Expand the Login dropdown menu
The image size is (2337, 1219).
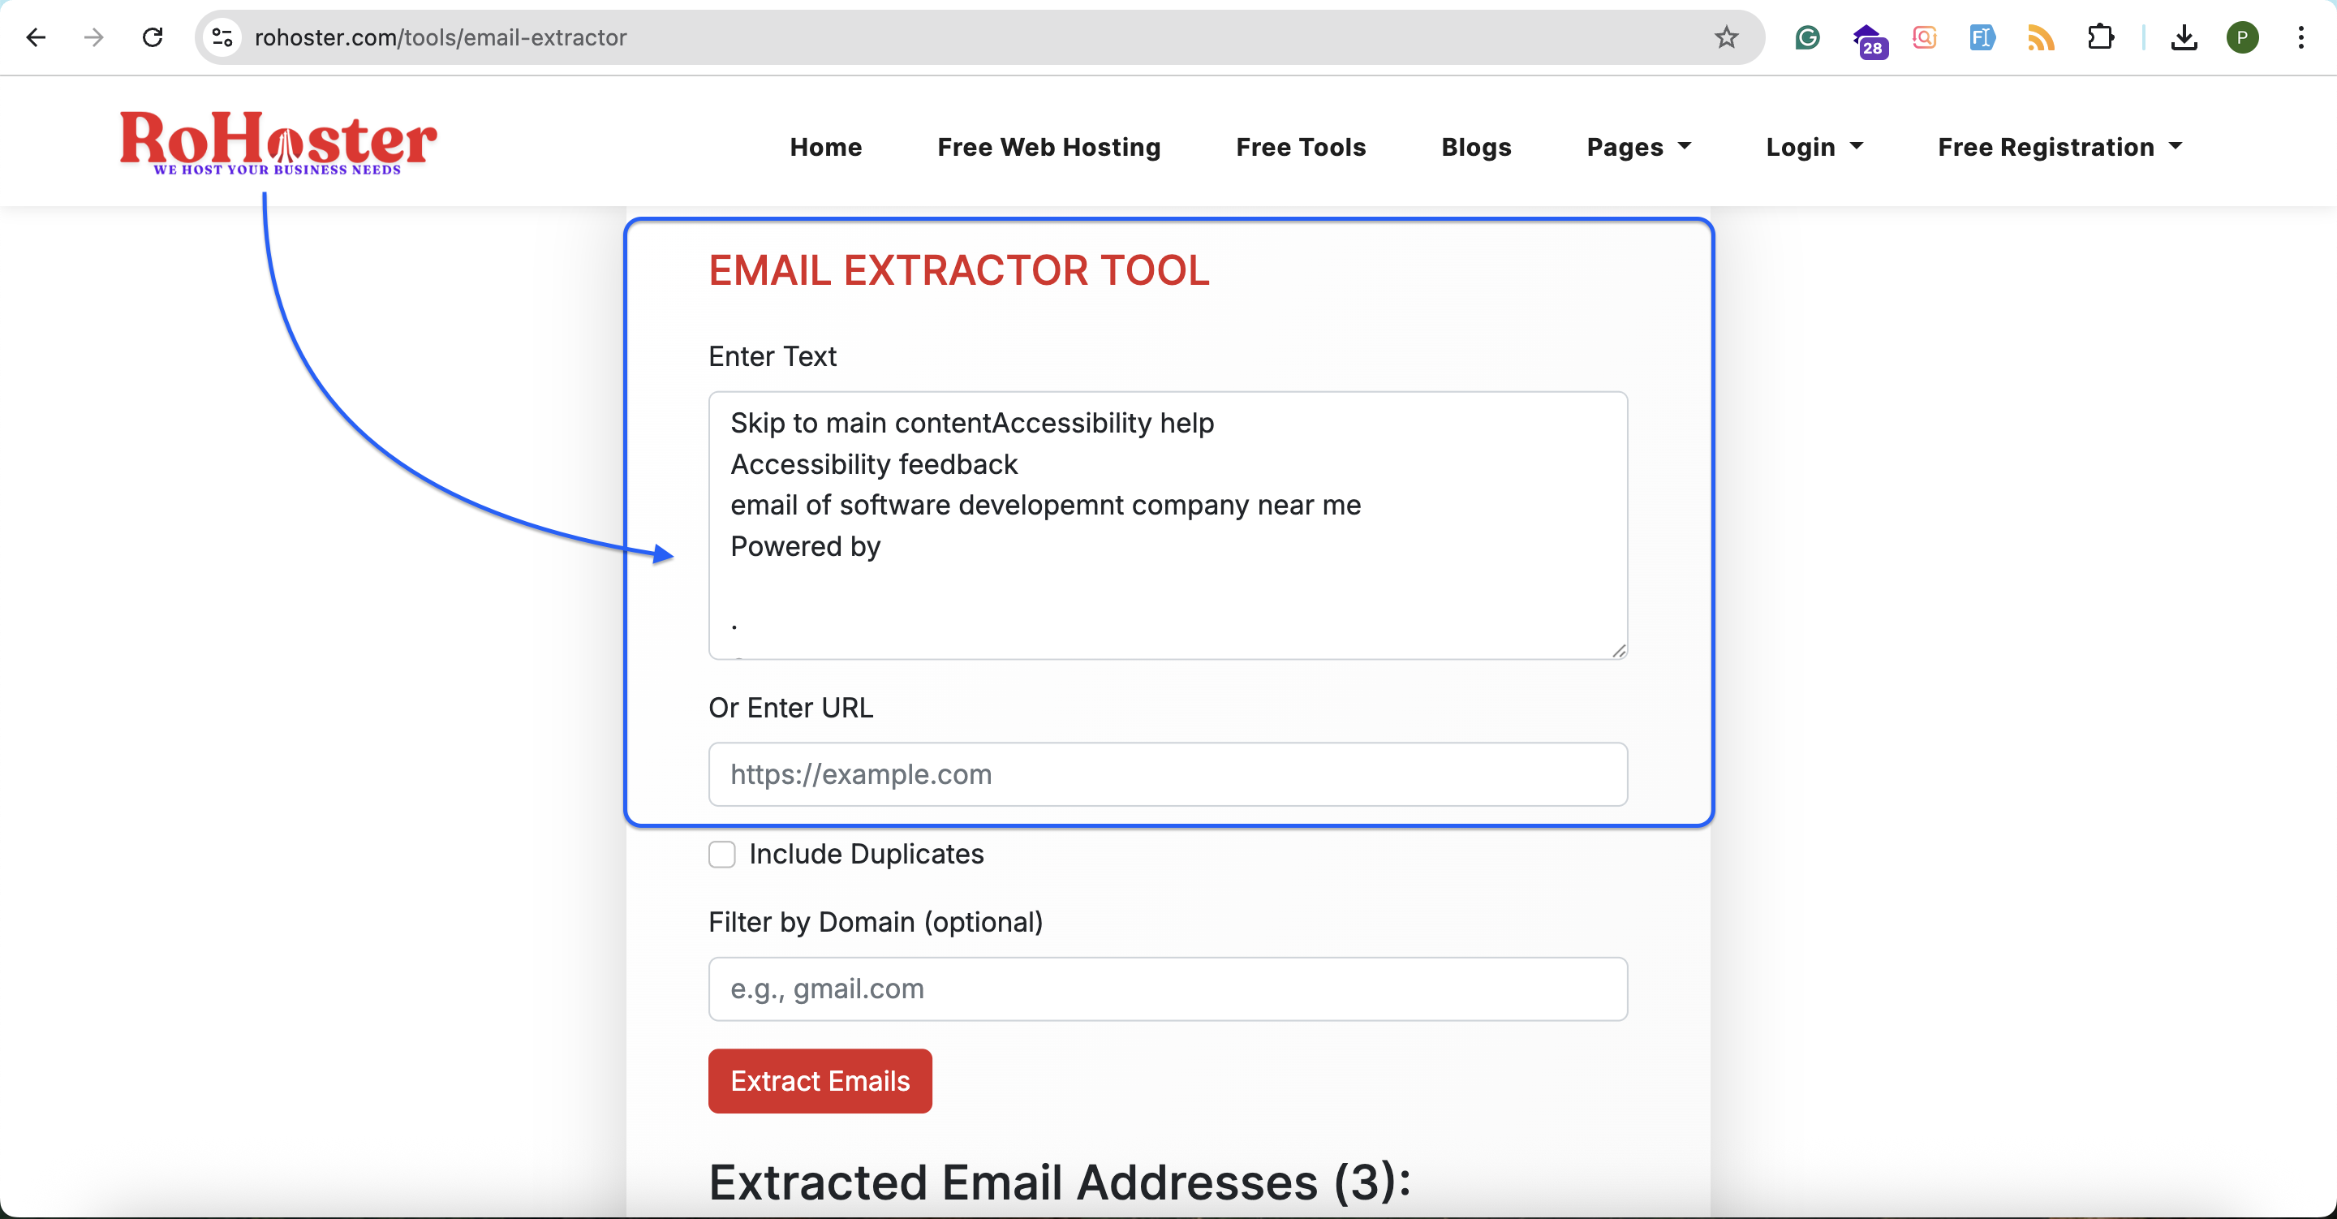tap(1814, 147)
